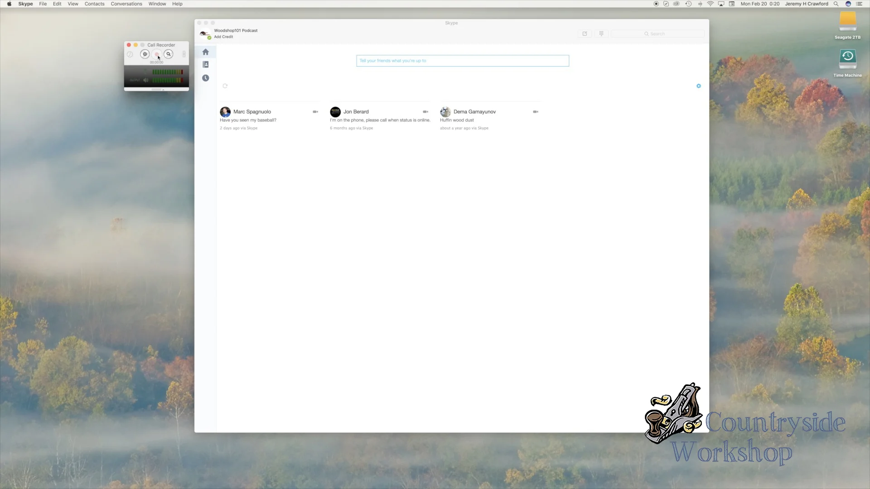Click 'Huffin wood dust' status text

(x=457, y=120)
